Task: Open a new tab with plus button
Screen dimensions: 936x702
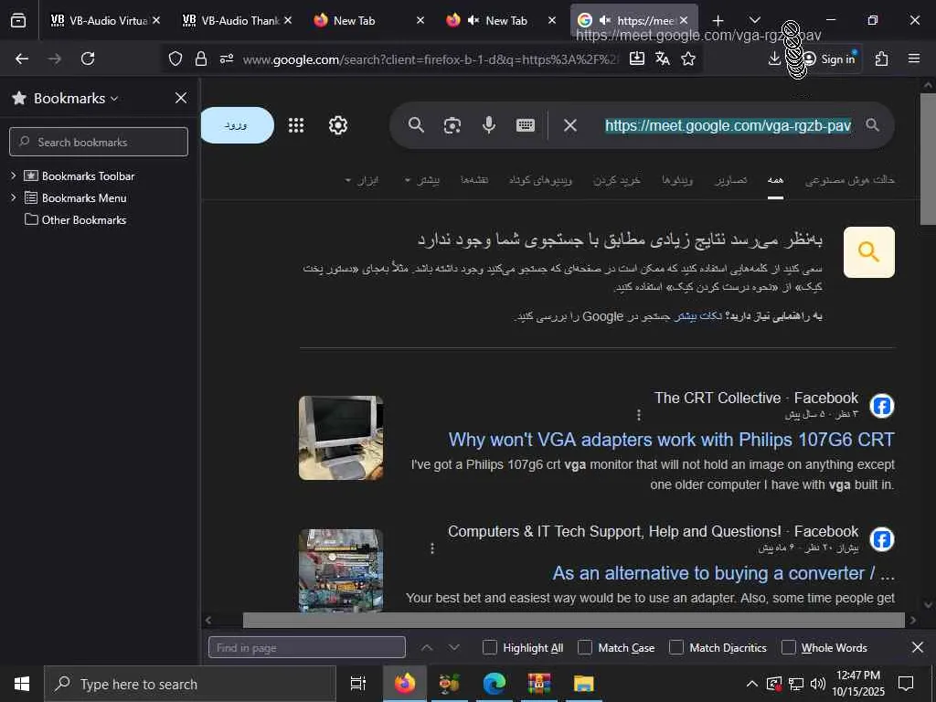Action: click(x=718, y=21)
